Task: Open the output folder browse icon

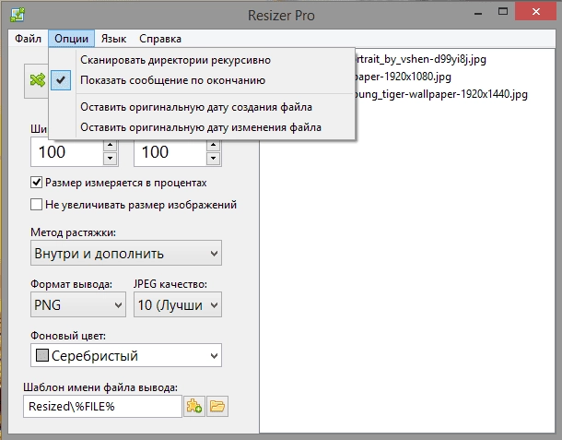Action: (217, 406)
